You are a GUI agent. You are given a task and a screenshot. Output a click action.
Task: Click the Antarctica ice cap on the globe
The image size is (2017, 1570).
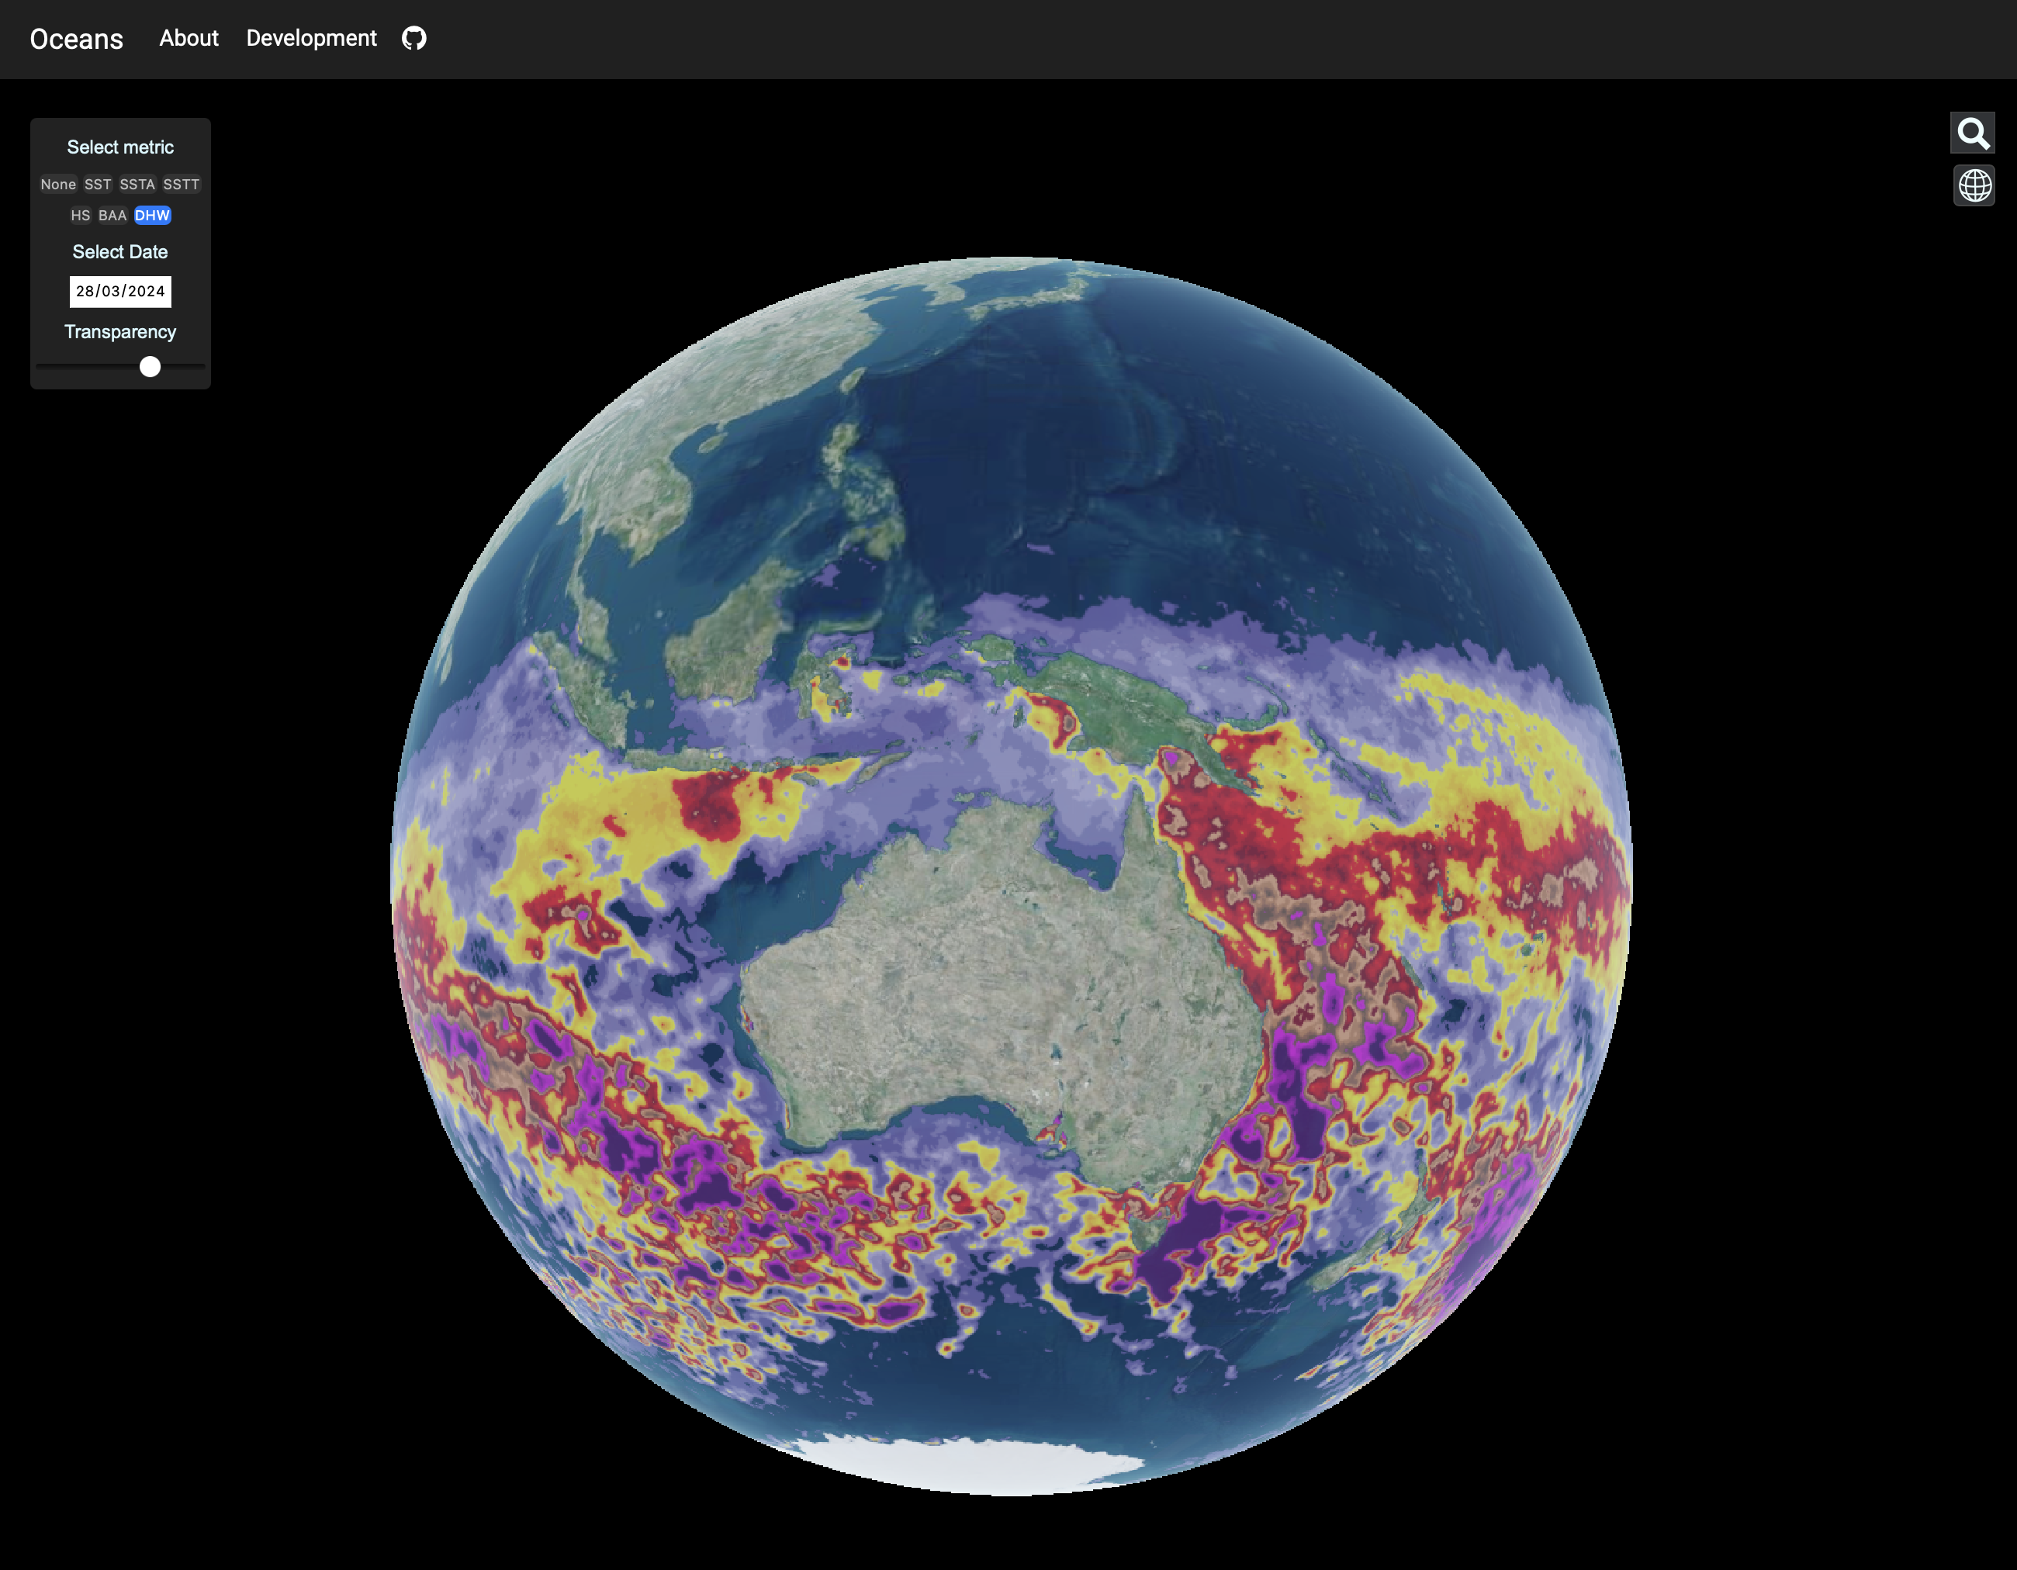970,1464
